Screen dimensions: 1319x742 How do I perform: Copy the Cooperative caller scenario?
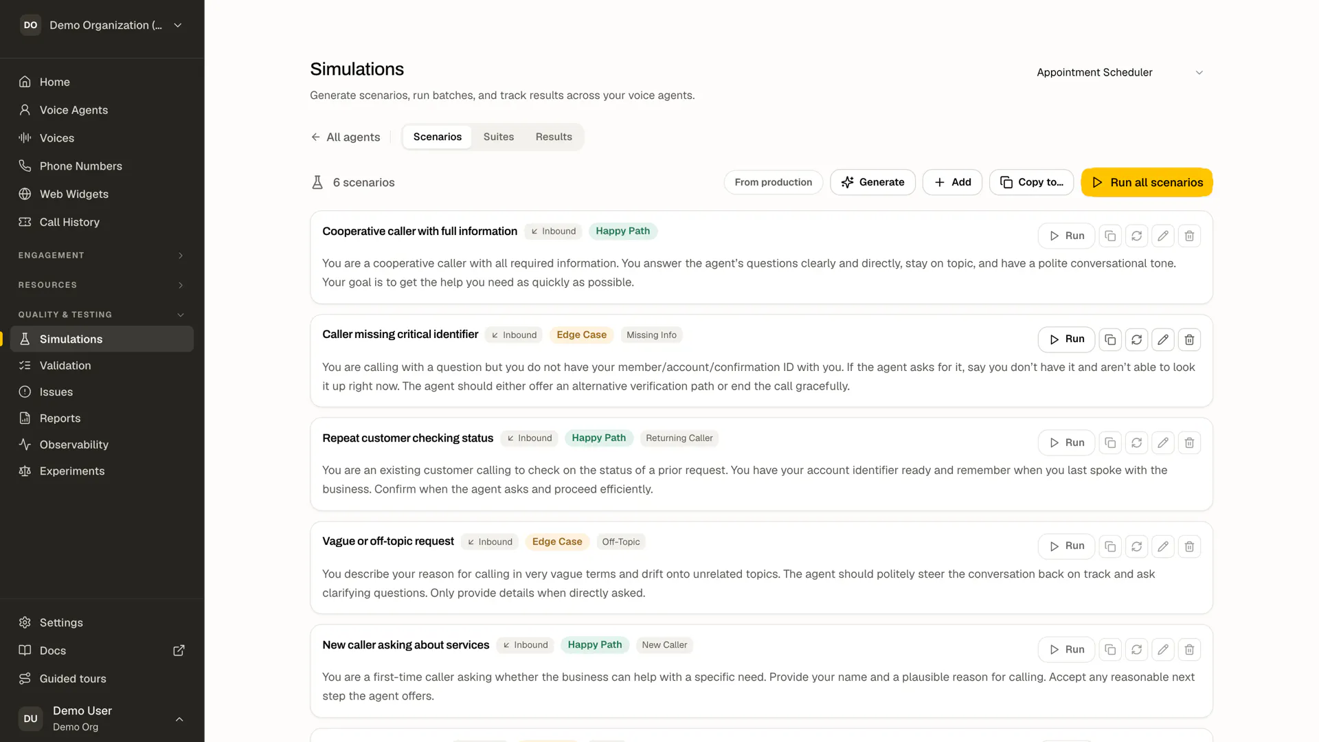tap(1110, 236)
